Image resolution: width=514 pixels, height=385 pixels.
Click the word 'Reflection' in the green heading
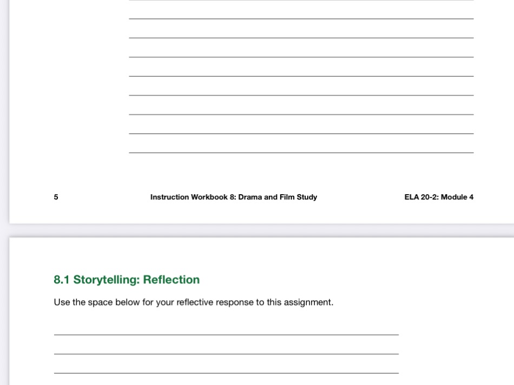(171, 280)
